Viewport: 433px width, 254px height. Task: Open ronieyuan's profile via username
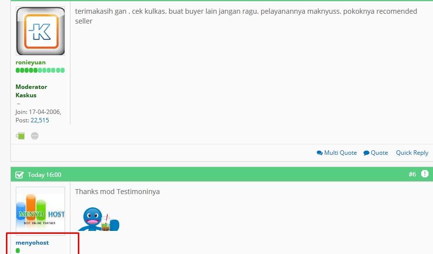[x=31, y=62]
